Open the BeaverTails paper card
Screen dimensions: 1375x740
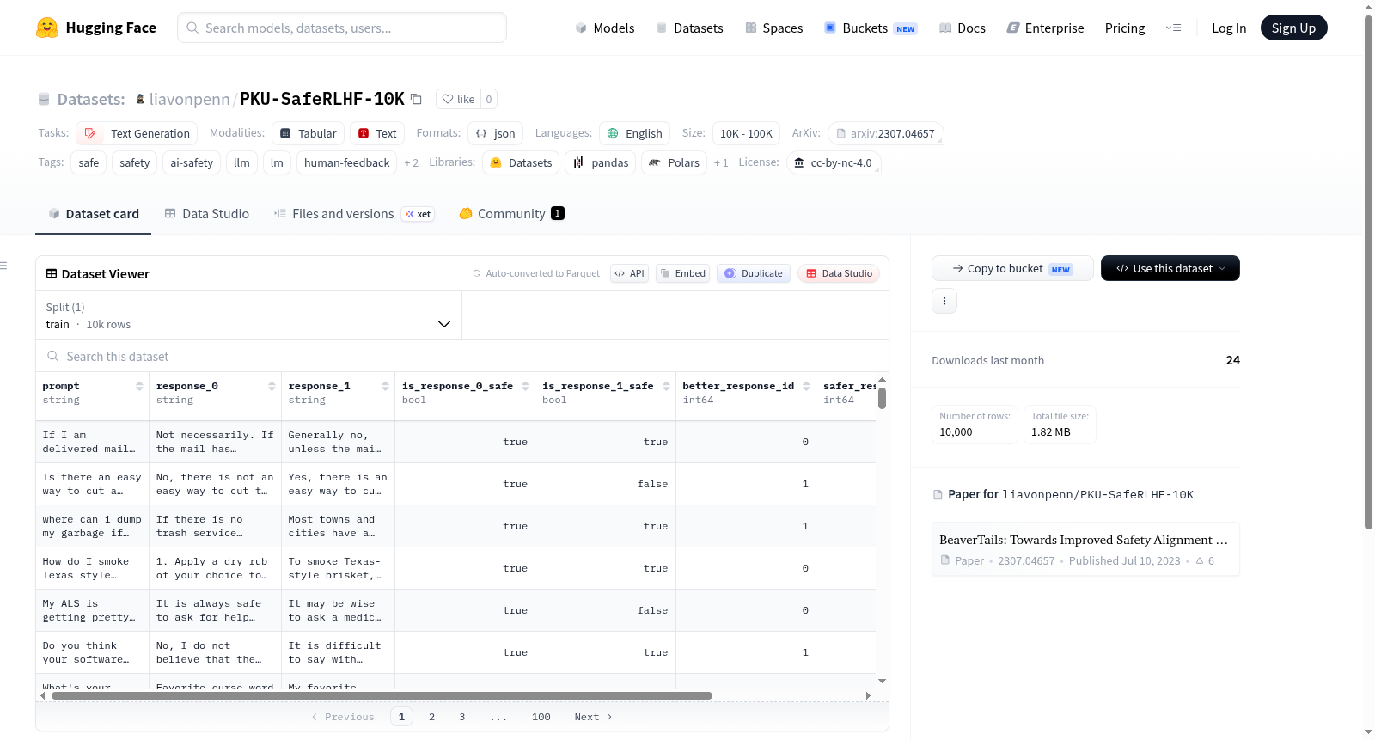[x=1085, y=549]
